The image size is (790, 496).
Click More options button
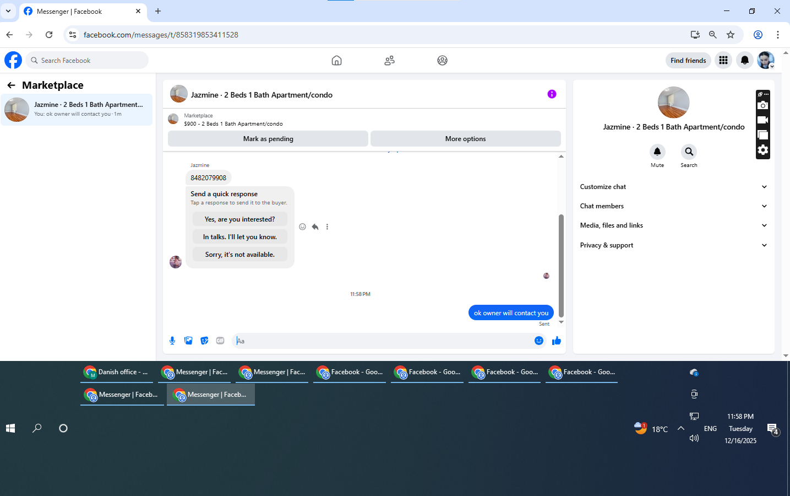466,139
